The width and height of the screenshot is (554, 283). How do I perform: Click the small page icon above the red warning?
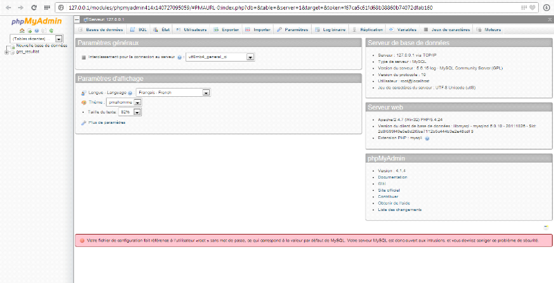coord(546,228)
